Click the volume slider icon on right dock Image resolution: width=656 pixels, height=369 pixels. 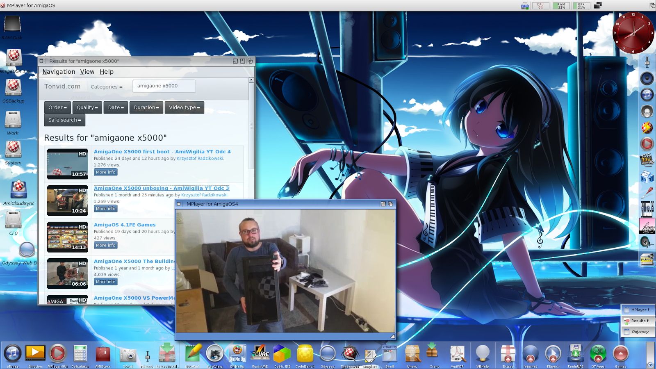647,62
